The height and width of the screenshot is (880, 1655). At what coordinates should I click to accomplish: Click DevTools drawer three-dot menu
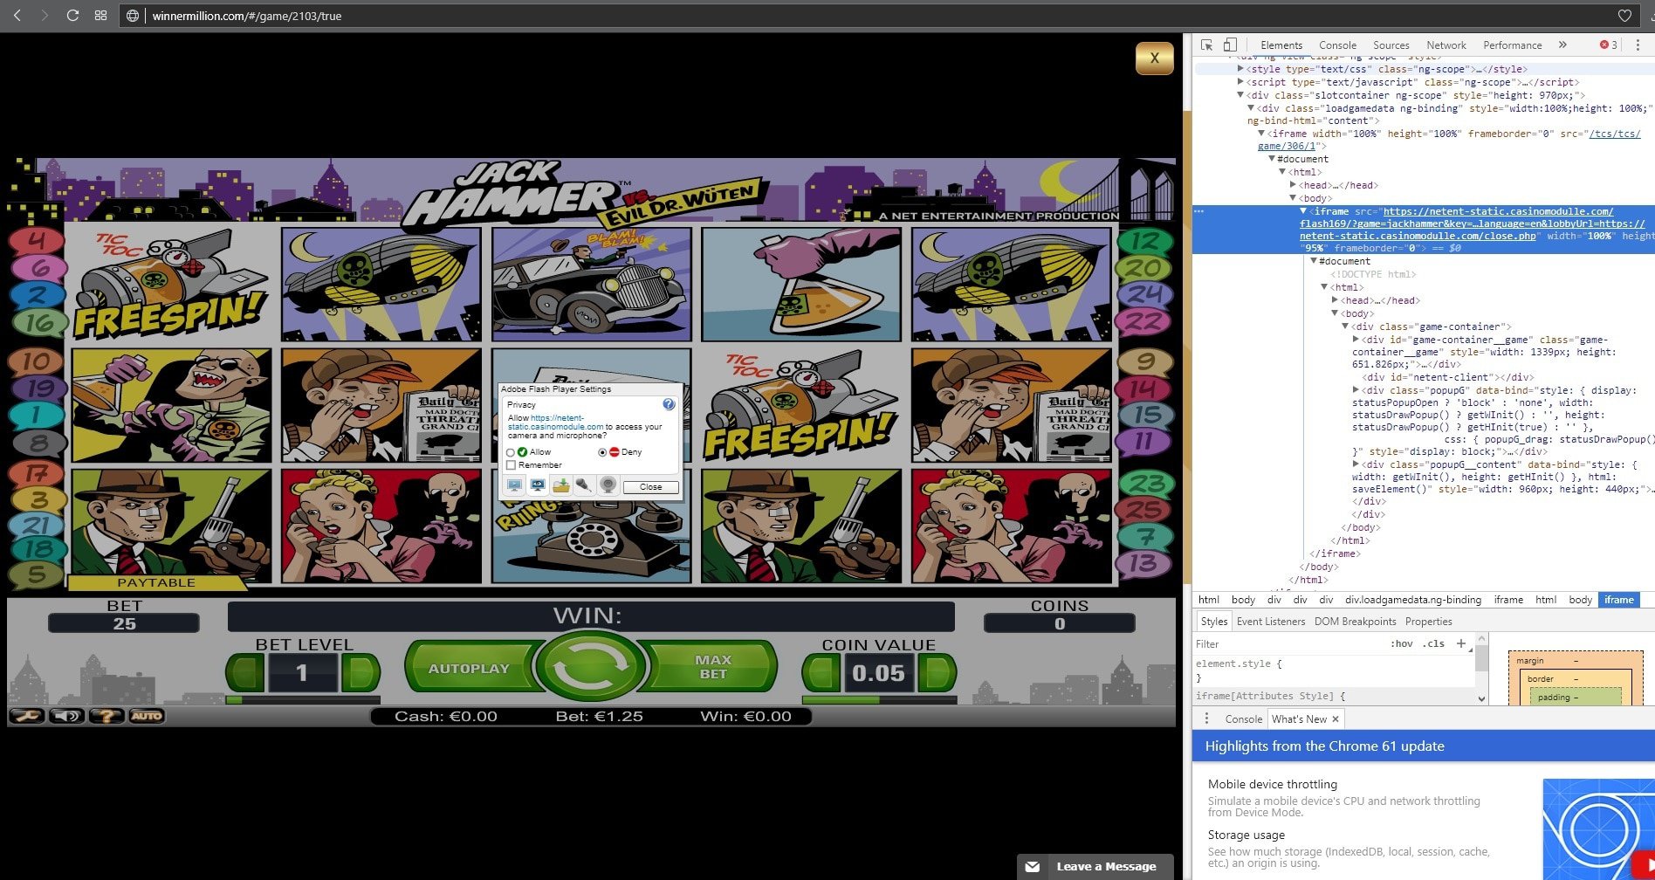[x=1206, y=718]
